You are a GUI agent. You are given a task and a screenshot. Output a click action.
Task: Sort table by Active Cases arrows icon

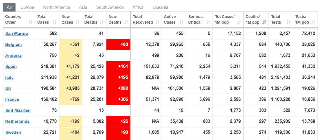tap(182, 22)
